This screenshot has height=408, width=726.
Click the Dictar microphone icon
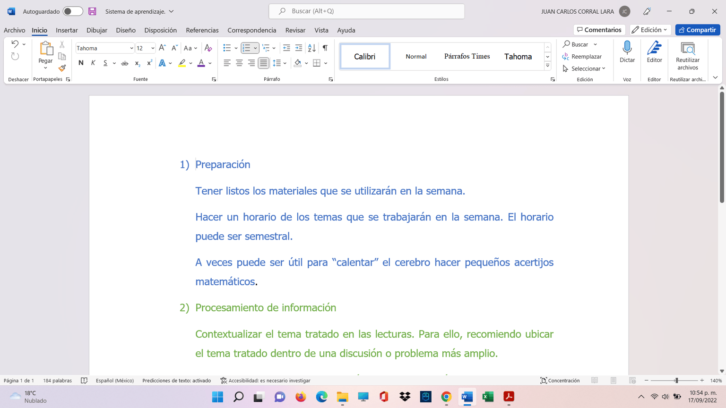627,48
